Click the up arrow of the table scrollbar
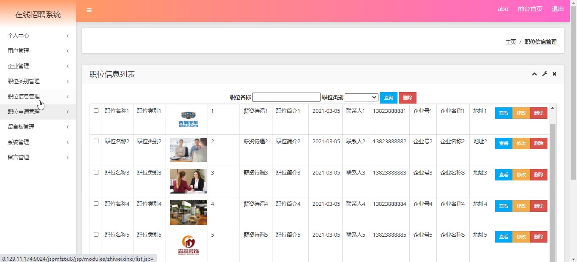577x262 pixels. pos(553,108)
